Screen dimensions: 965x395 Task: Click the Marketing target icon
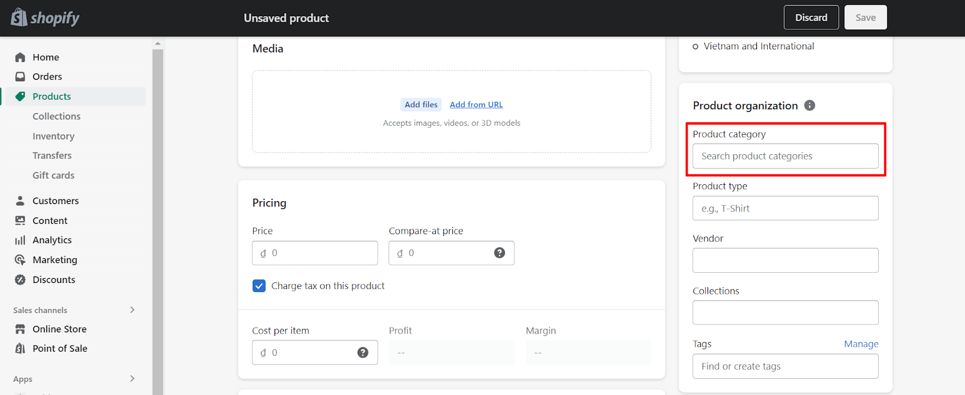tap(21, 260)
